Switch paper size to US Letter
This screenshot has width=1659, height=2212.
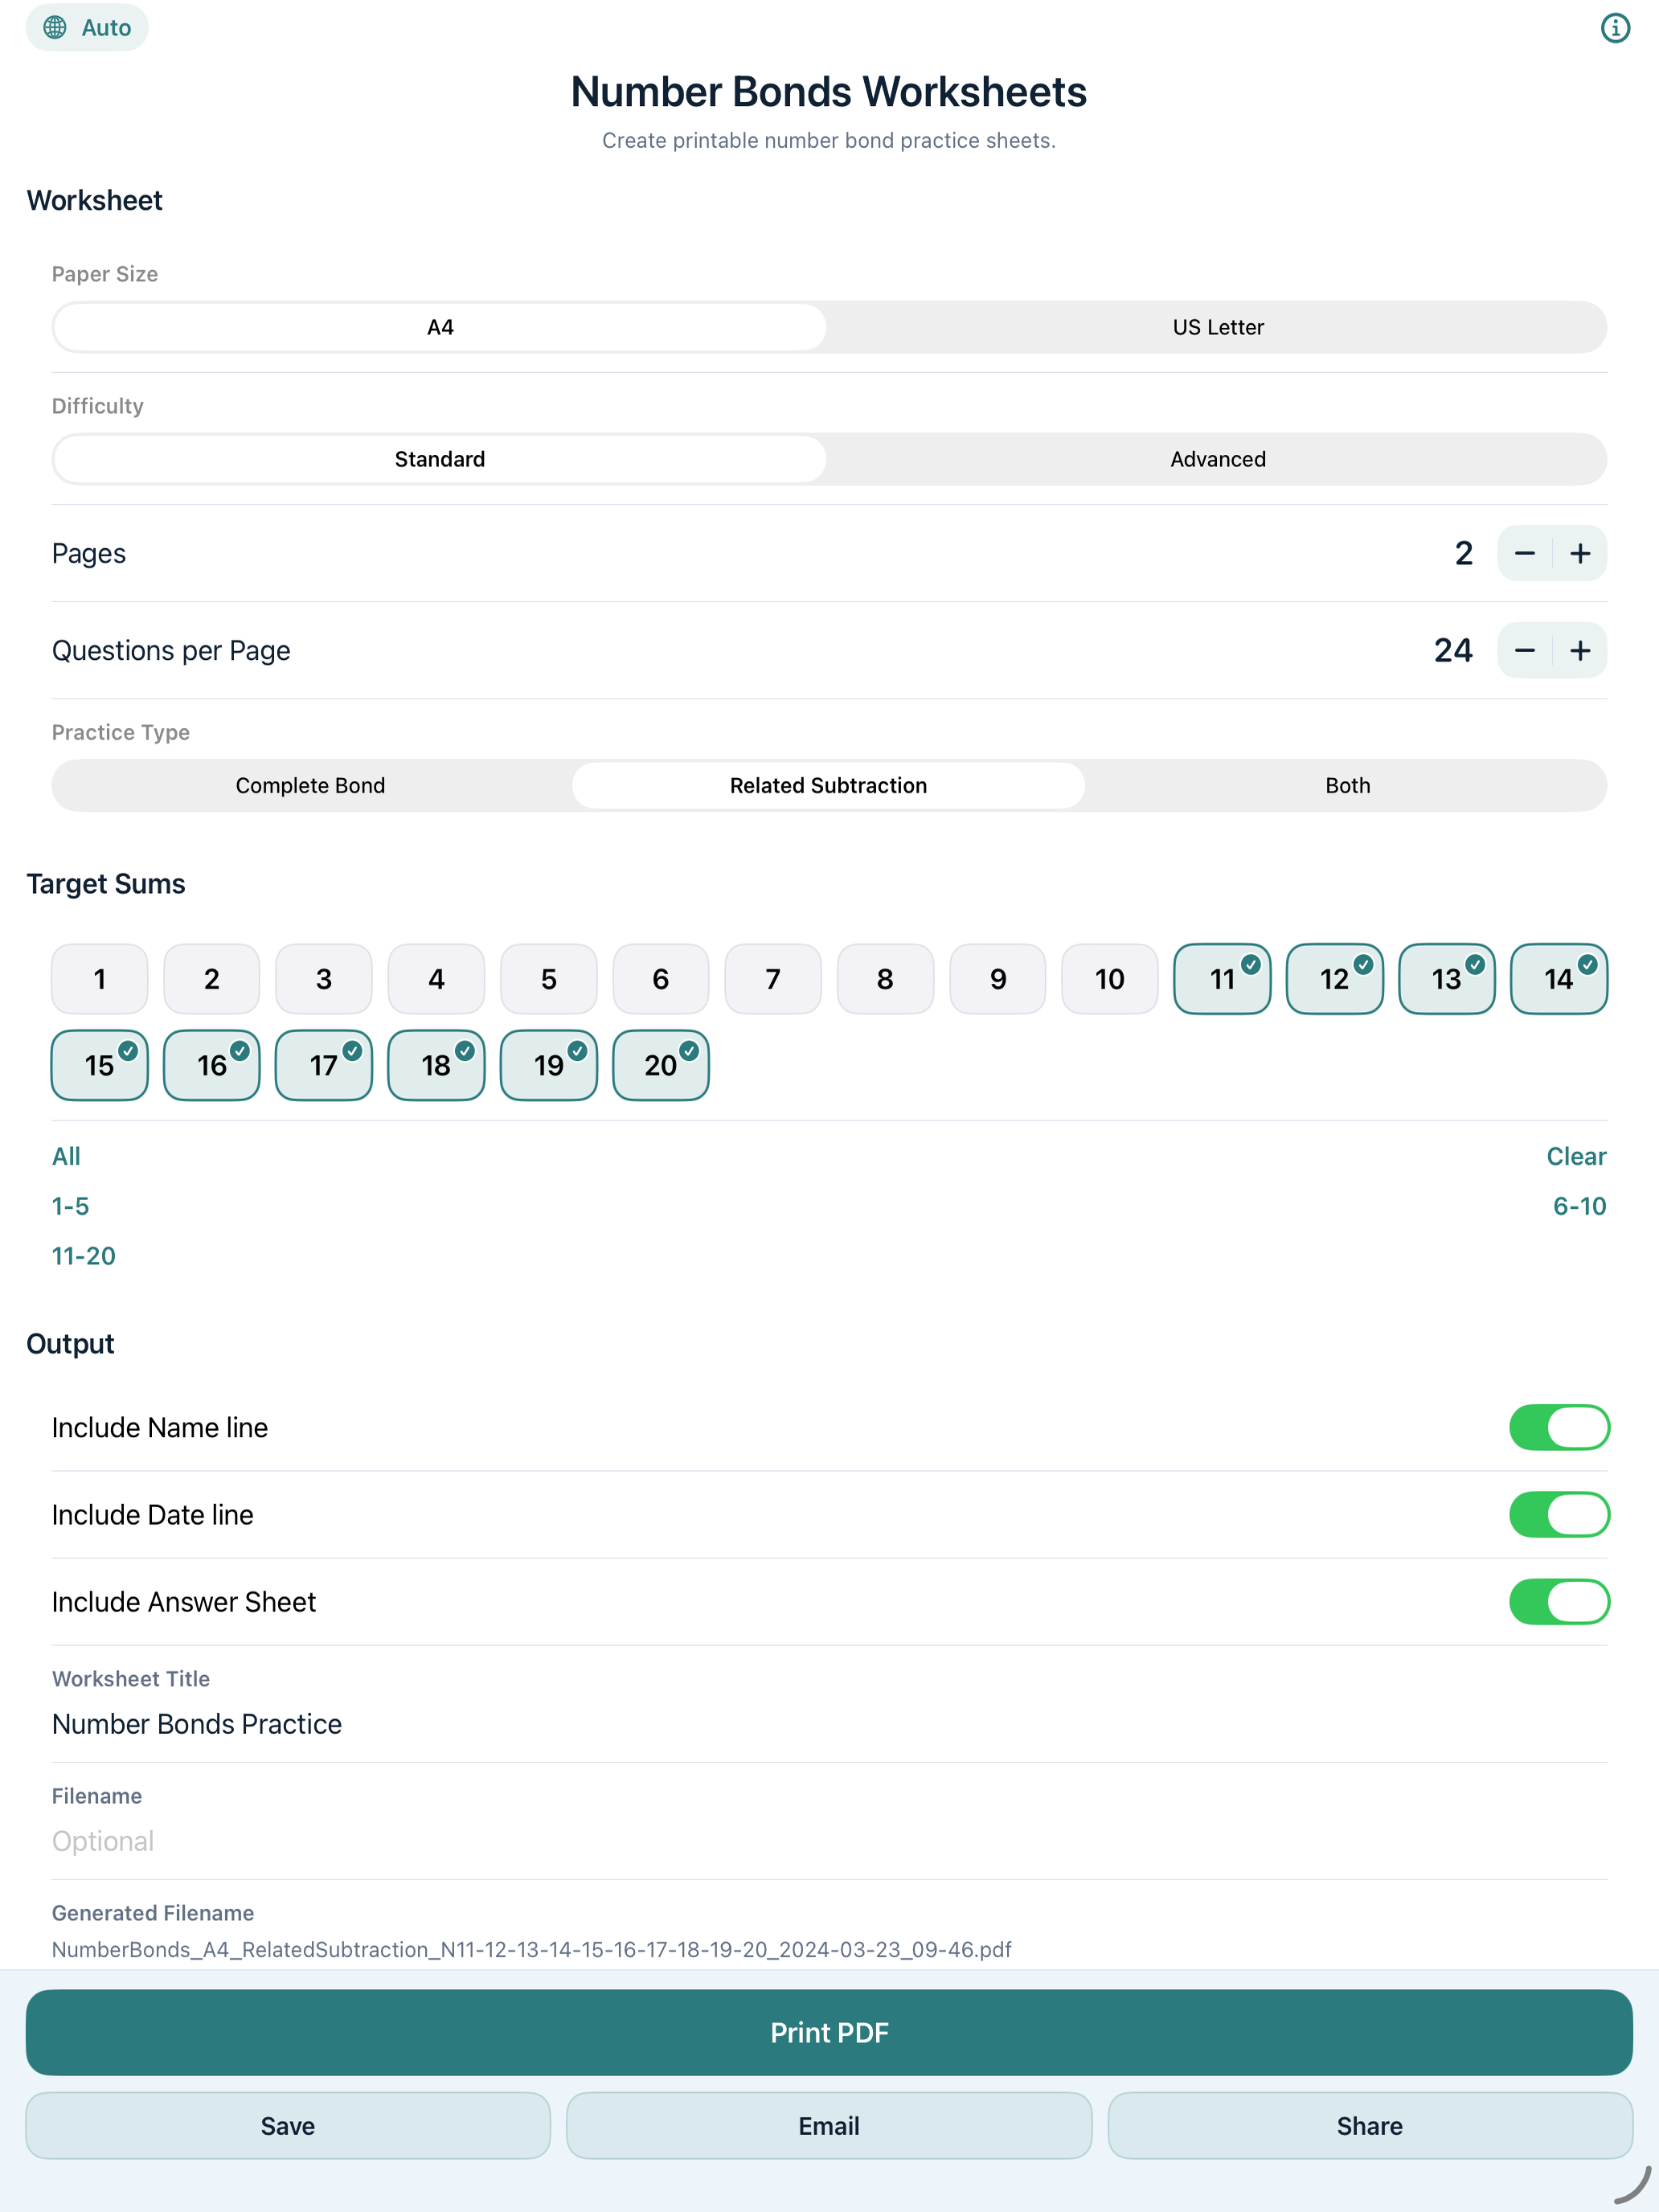point(1218,327)
